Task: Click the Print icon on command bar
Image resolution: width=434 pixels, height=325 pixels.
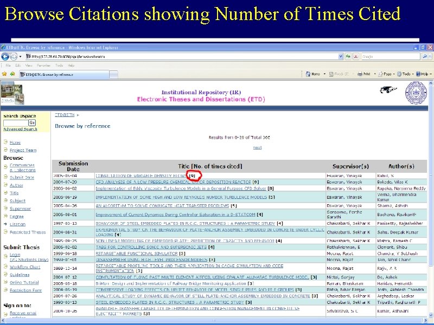Action: 360,74
